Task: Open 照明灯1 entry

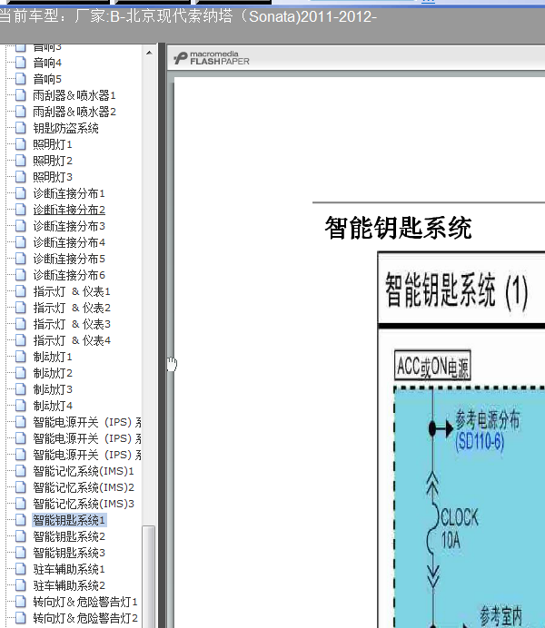Action: [53, 144]
